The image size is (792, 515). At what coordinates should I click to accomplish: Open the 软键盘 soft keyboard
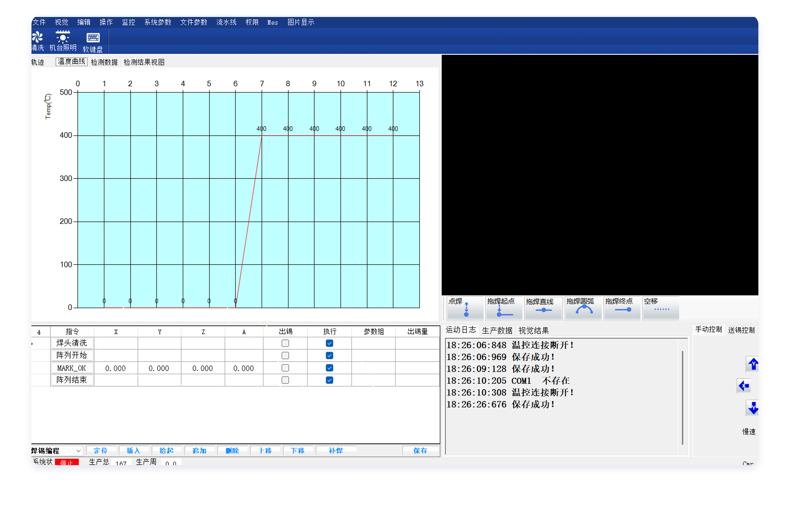click(93, 38)
